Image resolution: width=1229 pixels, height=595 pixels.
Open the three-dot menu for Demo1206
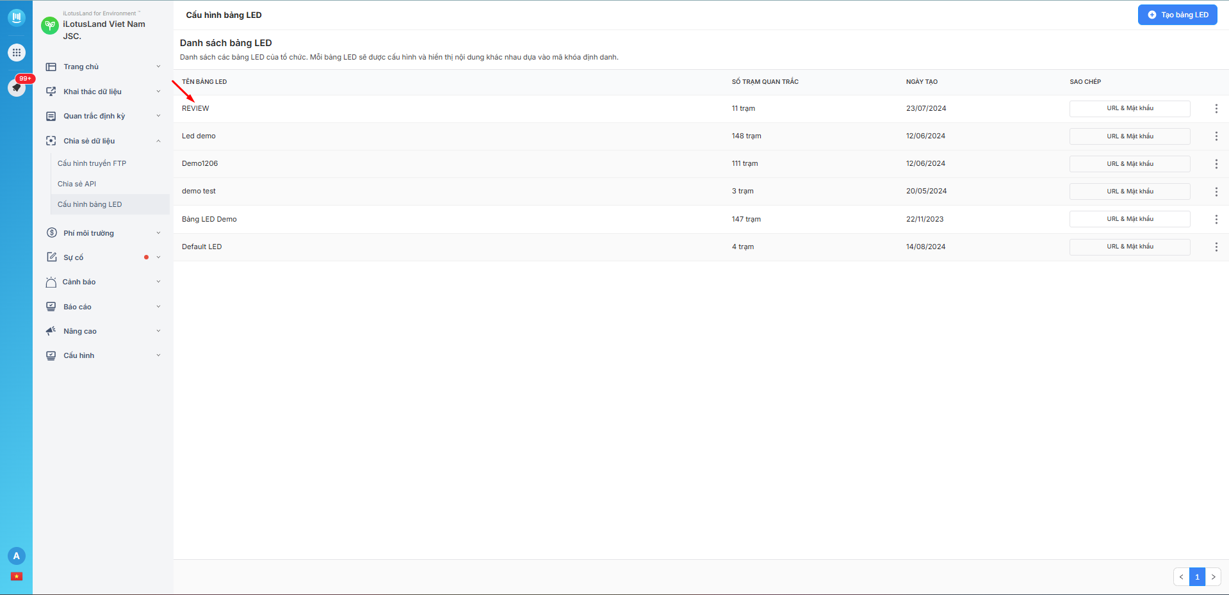coord(1216,163)
